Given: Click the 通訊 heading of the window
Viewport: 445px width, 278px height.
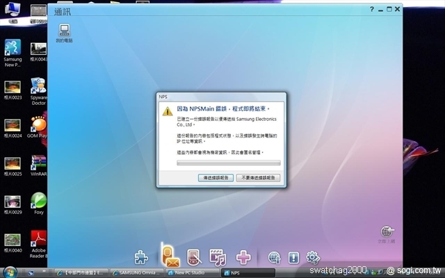Looking at the screenshot, I should [62, 12].
